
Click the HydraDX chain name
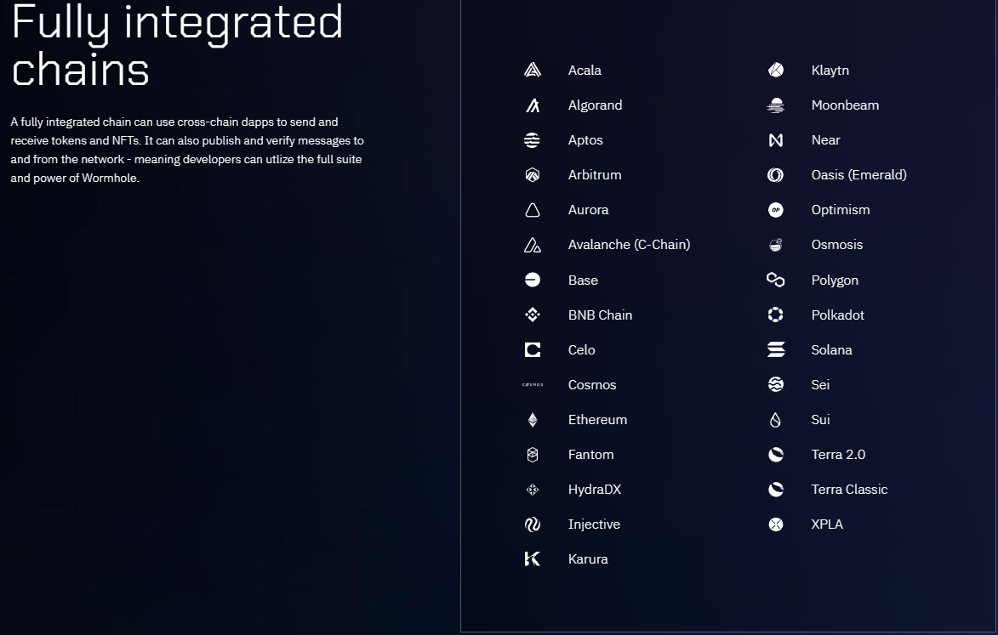pyautogui.click(x=595, y=490)
